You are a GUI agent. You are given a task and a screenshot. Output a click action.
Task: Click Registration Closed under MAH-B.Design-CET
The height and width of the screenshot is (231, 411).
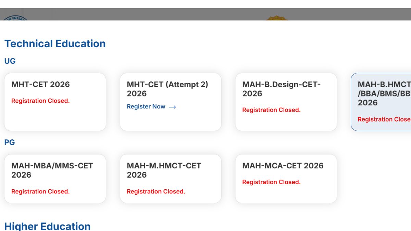[x=271, y=110]
